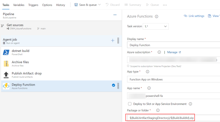Open the Triggers tab
220x122 pixels.
click(33, 5)
